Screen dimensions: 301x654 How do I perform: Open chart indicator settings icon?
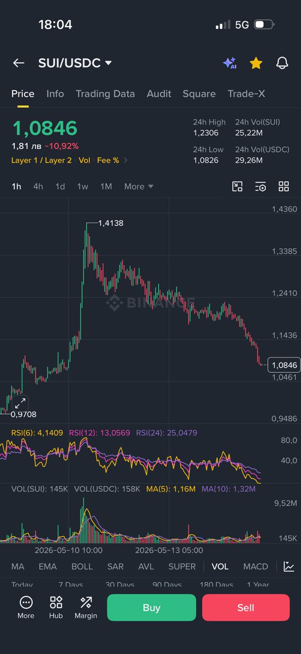(261, 186)
